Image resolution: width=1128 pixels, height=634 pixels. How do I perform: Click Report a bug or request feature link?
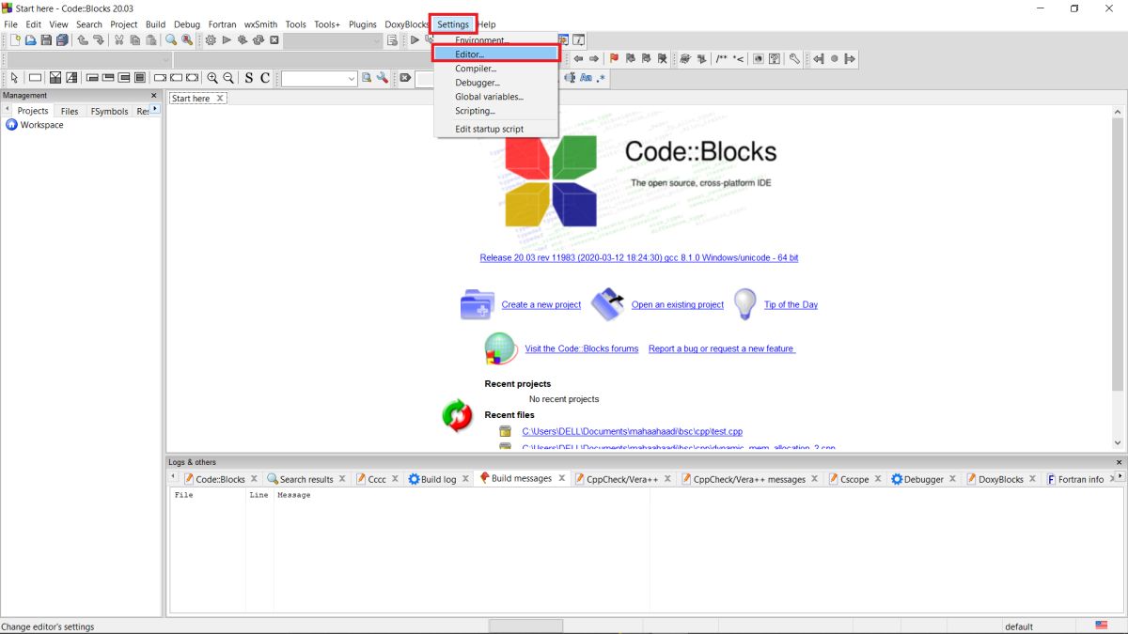coord(722,348)
